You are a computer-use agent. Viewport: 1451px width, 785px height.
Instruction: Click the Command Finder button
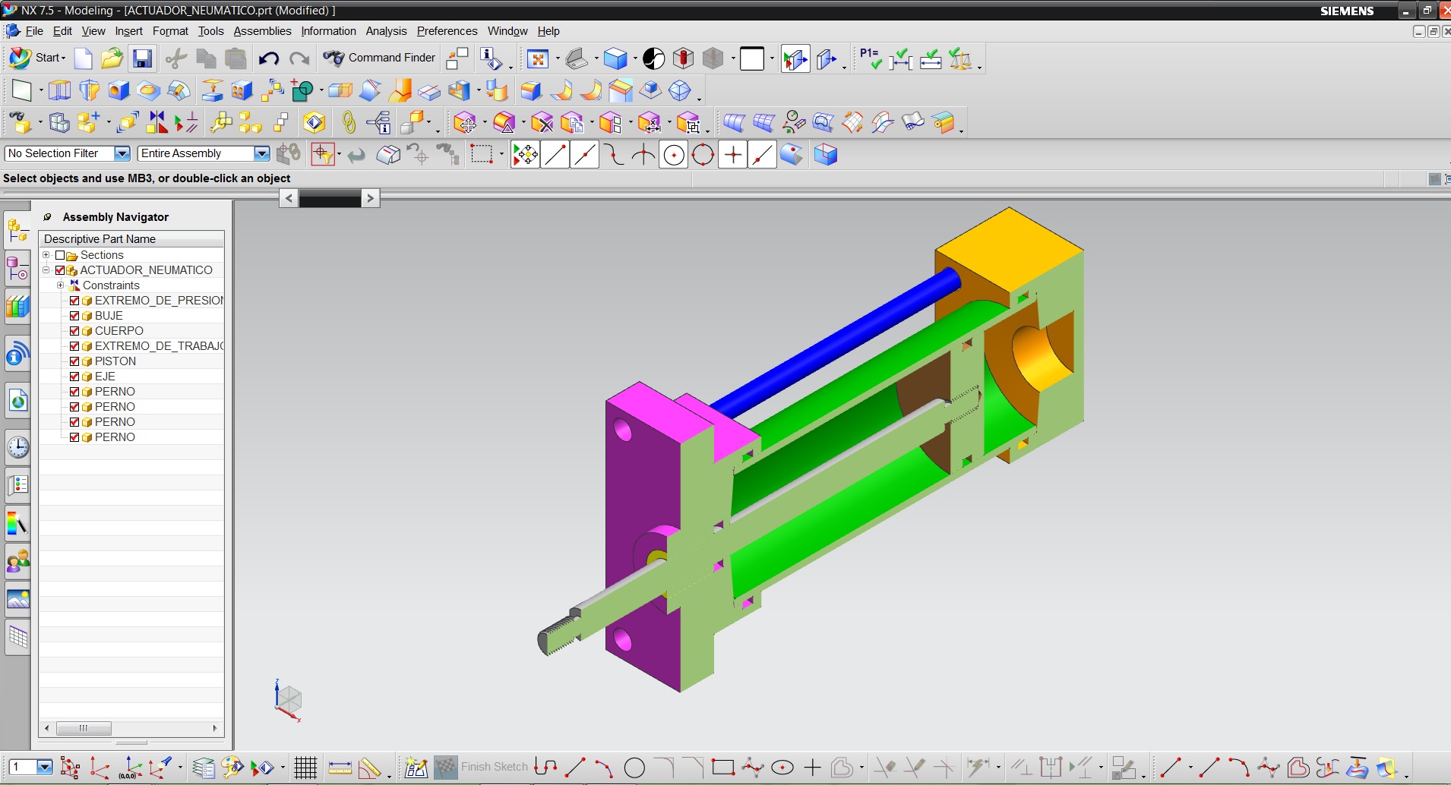[x=379, y=58]
